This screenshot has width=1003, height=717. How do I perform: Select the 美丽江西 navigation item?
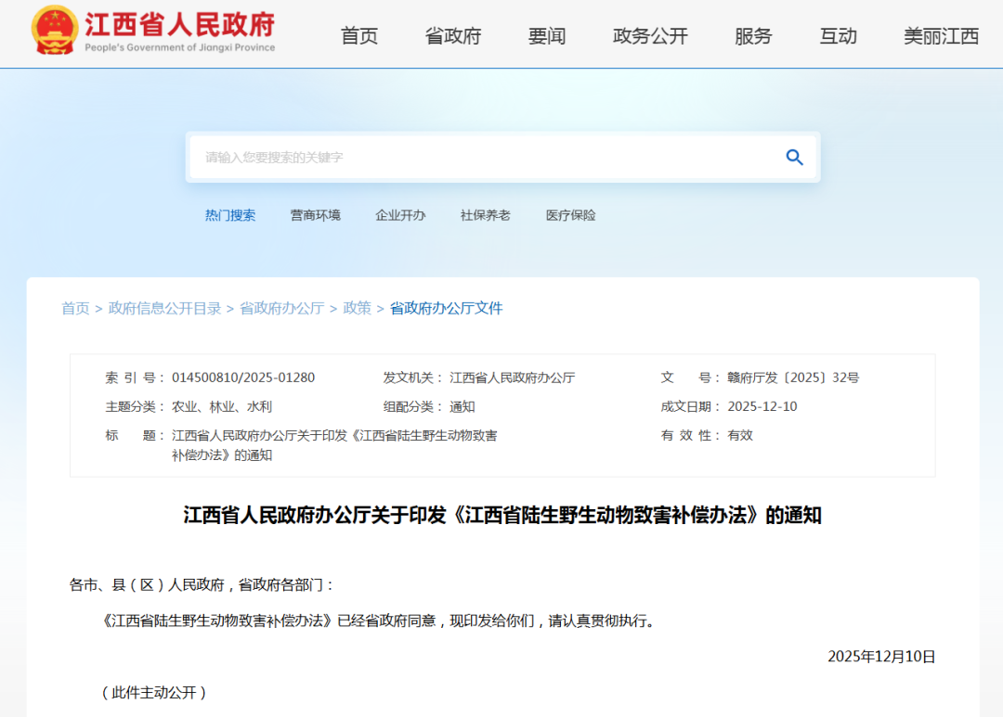pyautogui.click(x=942, y=36)
